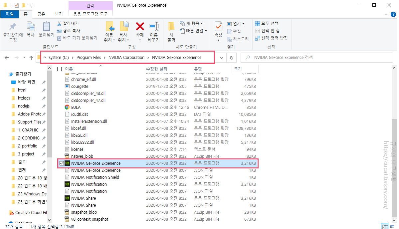Click the Copy (복사) ribbon icon
This screenshot has width=399, height=229.
pyautogui.click(x=31, y=30)
